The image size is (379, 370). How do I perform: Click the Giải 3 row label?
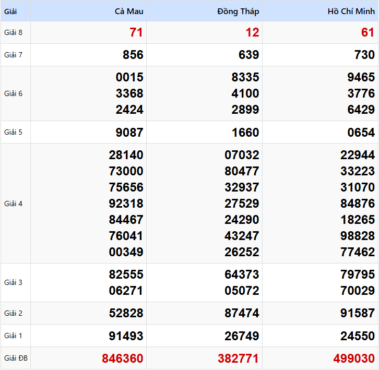(13, 282)
